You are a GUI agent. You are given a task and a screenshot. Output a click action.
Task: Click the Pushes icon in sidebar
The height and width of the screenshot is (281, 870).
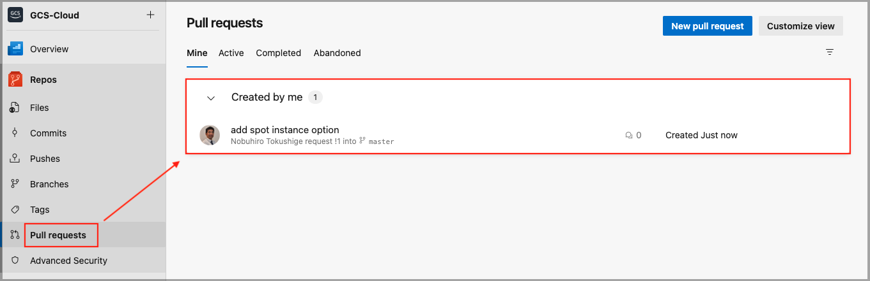15,159
